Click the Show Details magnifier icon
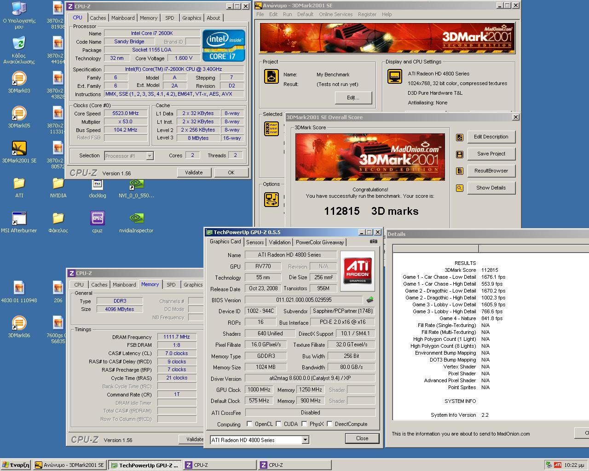 [459, 188]
